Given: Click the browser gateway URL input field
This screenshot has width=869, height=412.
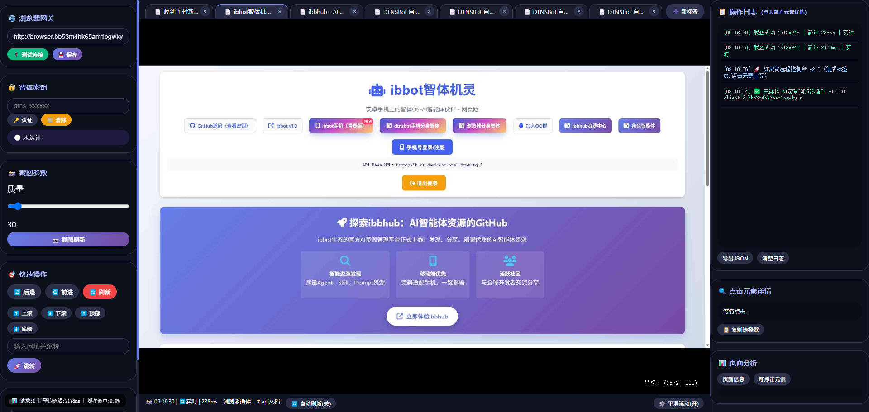Looking at the screenshot, I should coord(68,36).
